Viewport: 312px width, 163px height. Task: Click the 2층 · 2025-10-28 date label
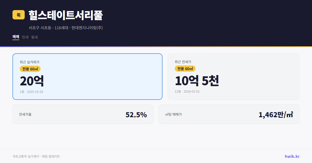(x=32, y=92)
